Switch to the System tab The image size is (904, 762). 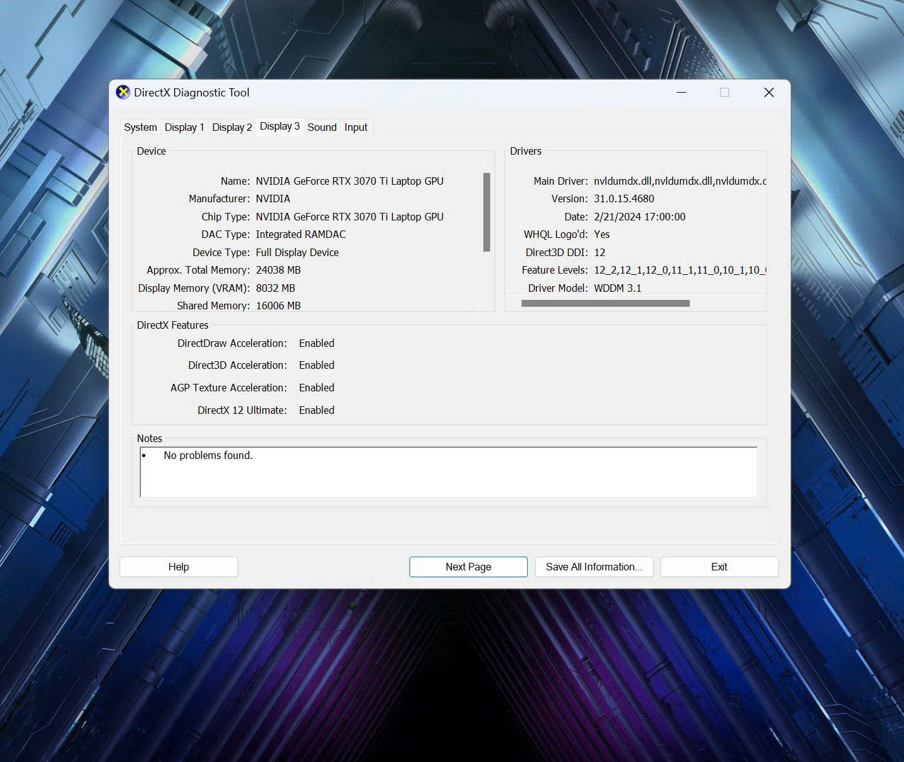(x=140, y=127)
